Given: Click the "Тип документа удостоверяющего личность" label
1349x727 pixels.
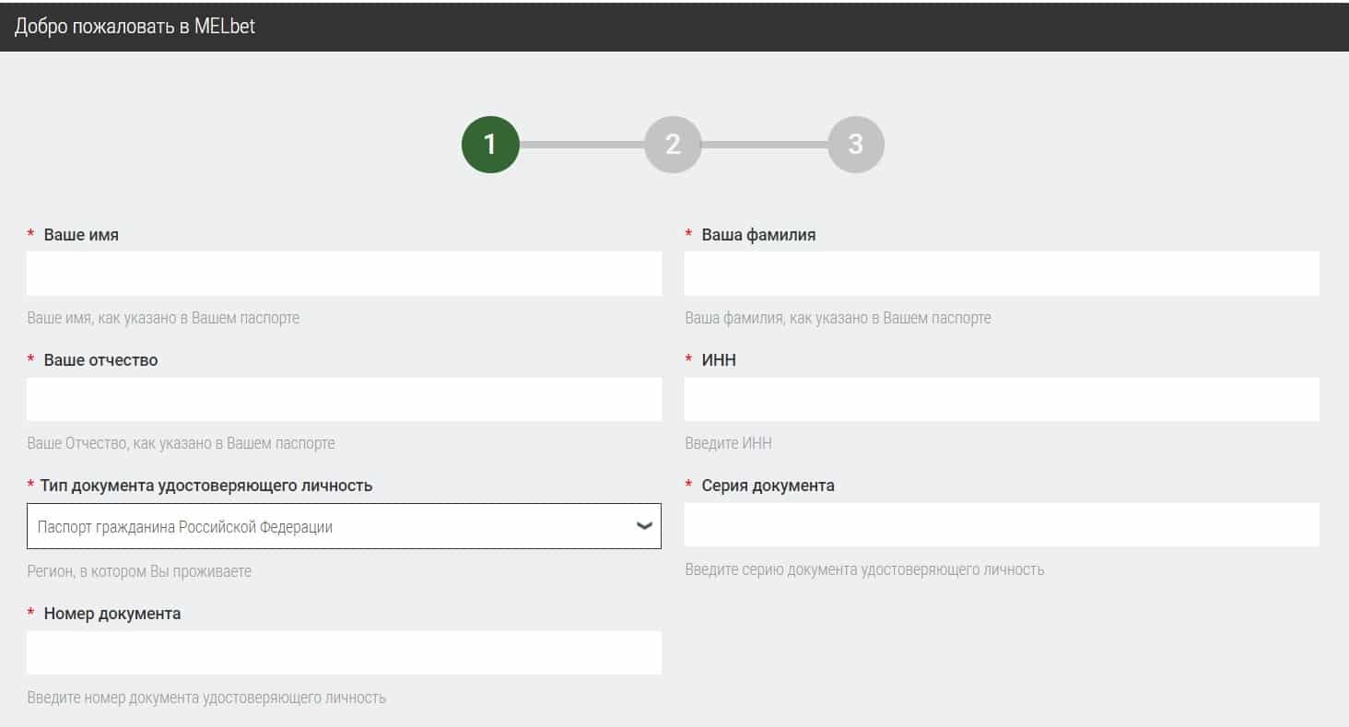Looking at the screenshot, I should (207, 486).
